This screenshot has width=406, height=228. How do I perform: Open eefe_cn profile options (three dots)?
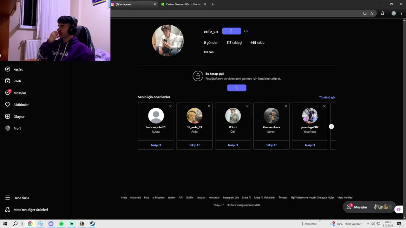tap(246, 31)
